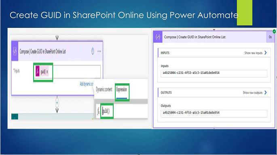
Task: Click the plus insert-step button below Compose
Action: pyautogui.click(x=57, y=103)
